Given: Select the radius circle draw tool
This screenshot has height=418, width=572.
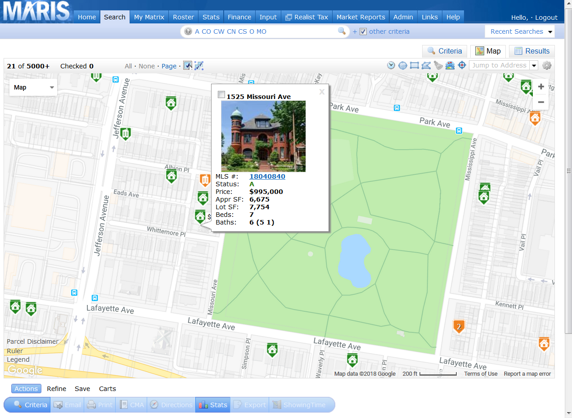Looking at the screenshot, I should point(403,66).
